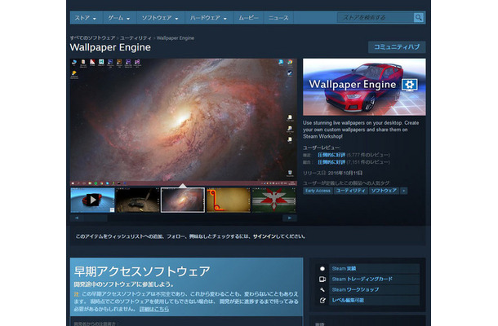This screenshot has width=498, height=326.
Task: Click the ソフトウェア tag
Action: pyautogui.click(x=384, y=191)
